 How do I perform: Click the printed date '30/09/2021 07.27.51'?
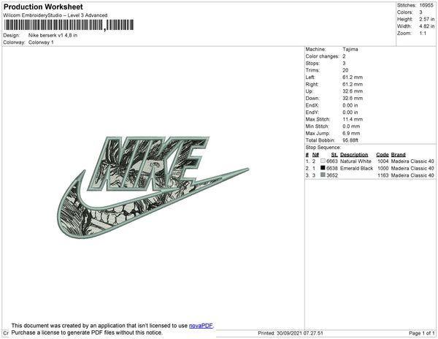coord(300,333)
